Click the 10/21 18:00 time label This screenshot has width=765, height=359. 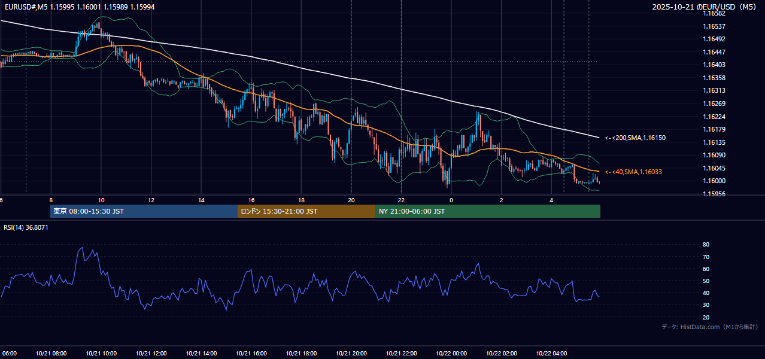click(x=301, y=354)
